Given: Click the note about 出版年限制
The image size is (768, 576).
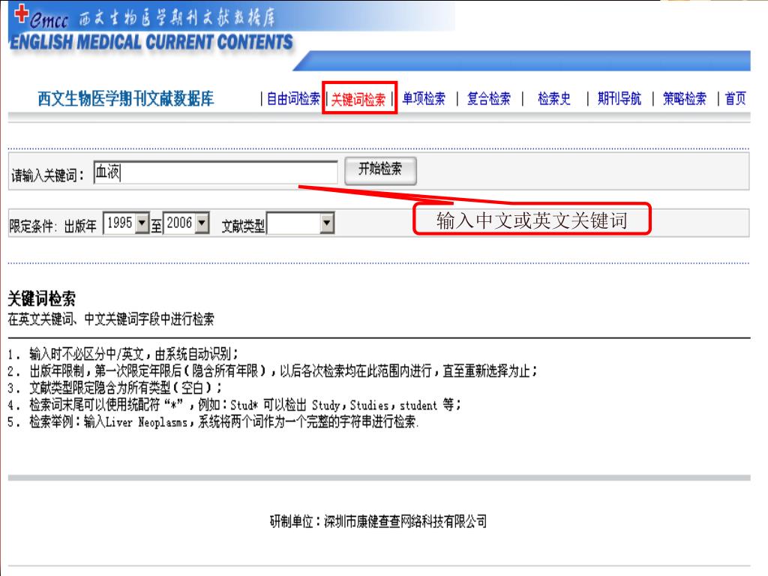Looking at the screenshot, I should [x=272, y=370].
